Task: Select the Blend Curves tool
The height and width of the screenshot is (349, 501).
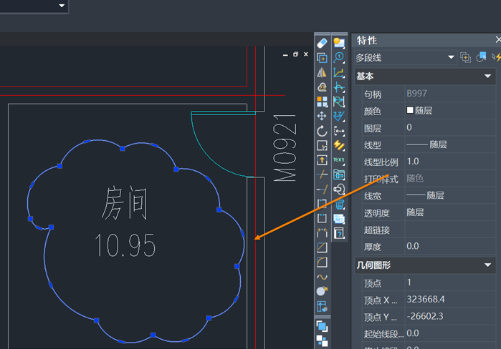Action: coord(322,277)
